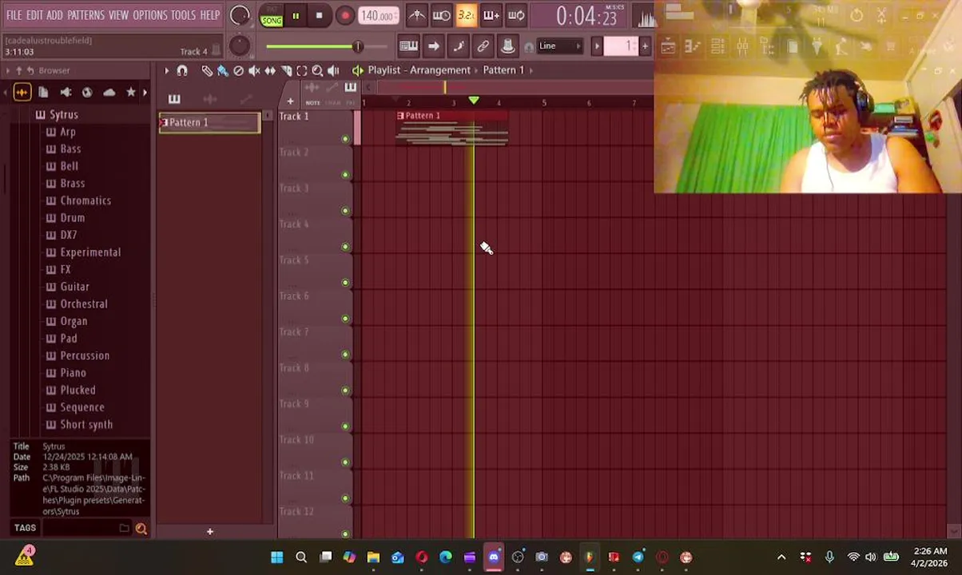Open the Windows Start menu
This screenshot has width=962, height=575.
tap(276, 557)
